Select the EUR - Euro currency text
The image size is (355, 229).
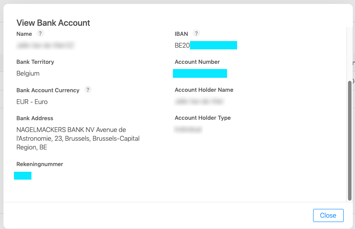32,102
